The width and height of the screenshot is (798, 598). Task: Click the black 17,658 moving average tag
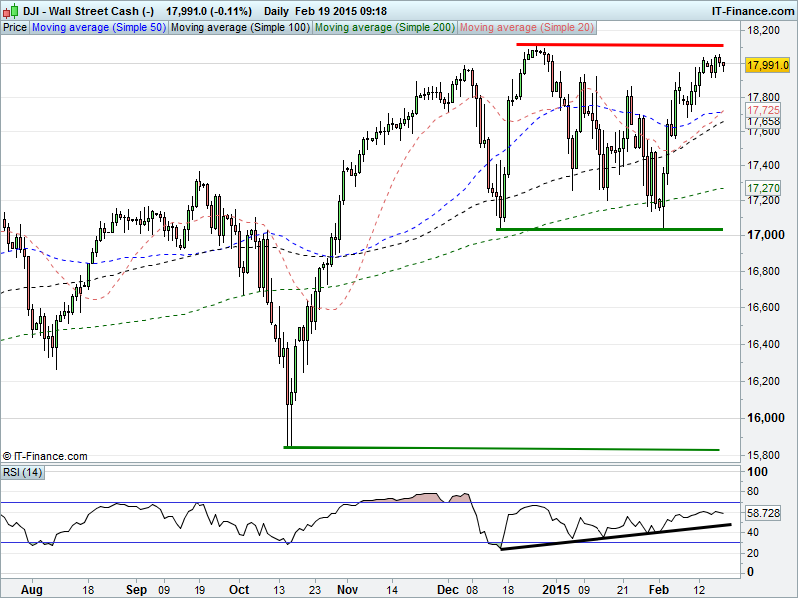coord(764,122)
